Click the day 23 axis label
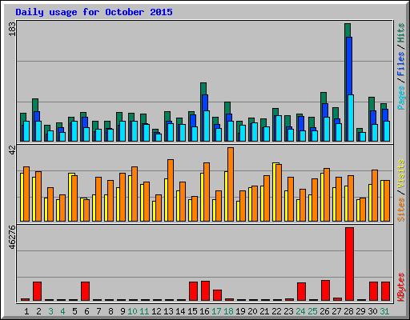Viewport: 410px width, 320px height. click(288, 311)
